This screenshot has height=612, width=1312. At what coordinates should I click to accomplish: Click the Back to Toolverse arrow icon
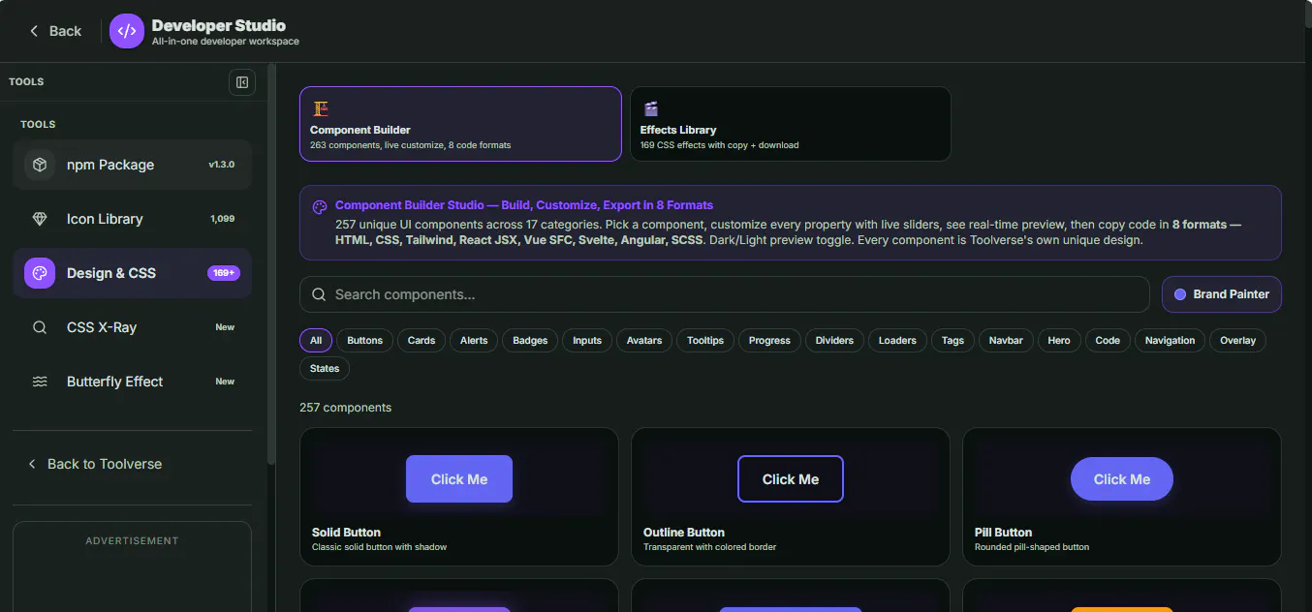coord(32,464)
